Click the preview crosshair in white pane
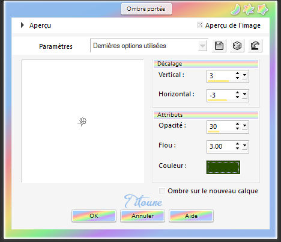Viewport: 281px width, 242px height. (x=82, y=122)
